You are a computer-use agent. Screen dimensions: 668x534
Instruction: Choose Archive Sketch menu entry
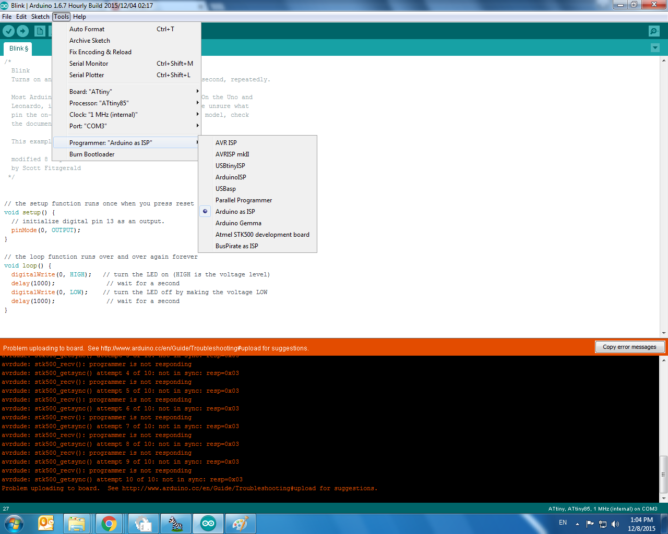click(x=126, y=41)
